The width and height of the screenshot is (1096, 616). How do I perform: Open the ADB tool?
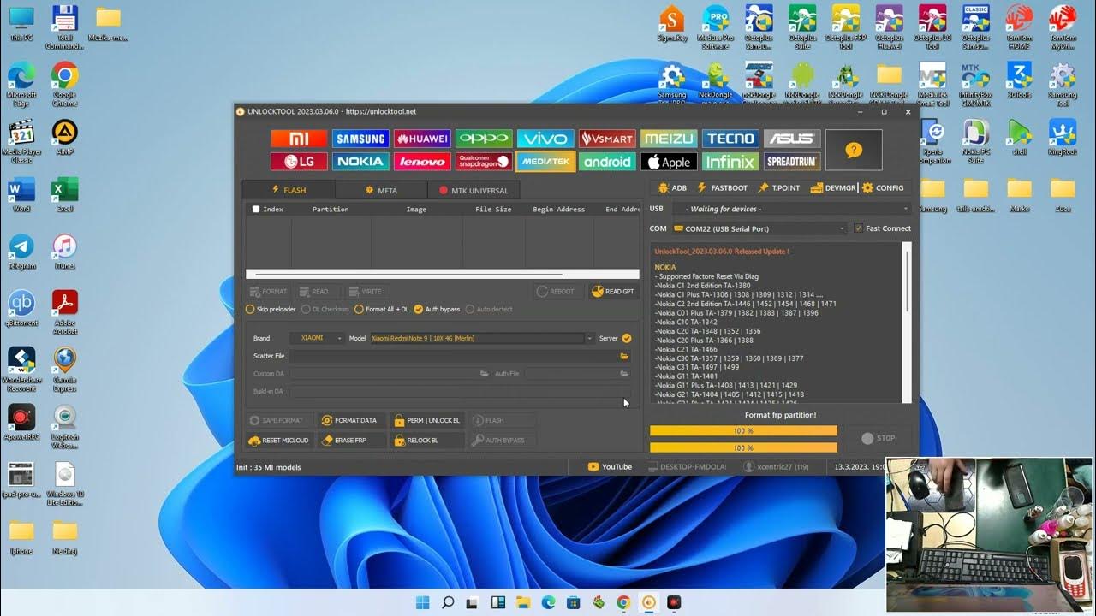coord(672,187)
